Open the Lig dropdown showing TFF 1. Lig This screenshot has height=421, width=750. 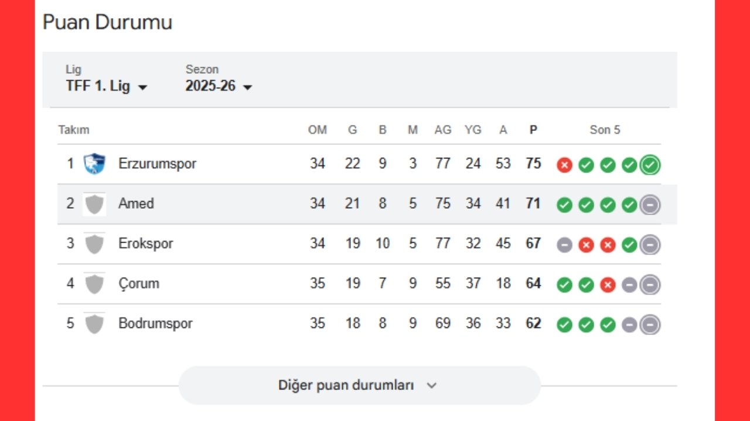pyautogui.click(x=106, y=87)
